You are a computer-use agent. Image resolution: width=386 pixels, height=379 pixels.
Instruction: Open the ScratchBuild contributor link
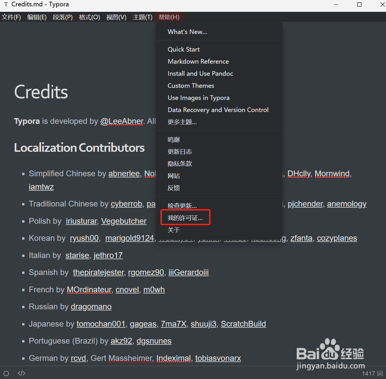[243, 324]
